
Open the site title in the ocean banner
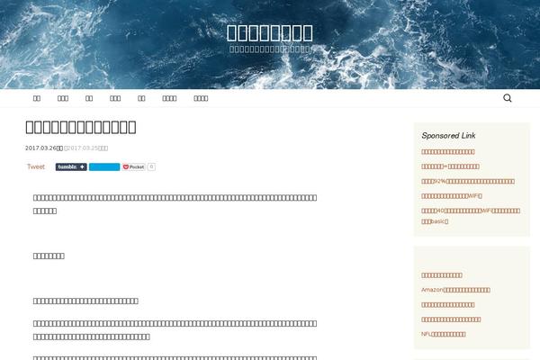tap(270, 32)
